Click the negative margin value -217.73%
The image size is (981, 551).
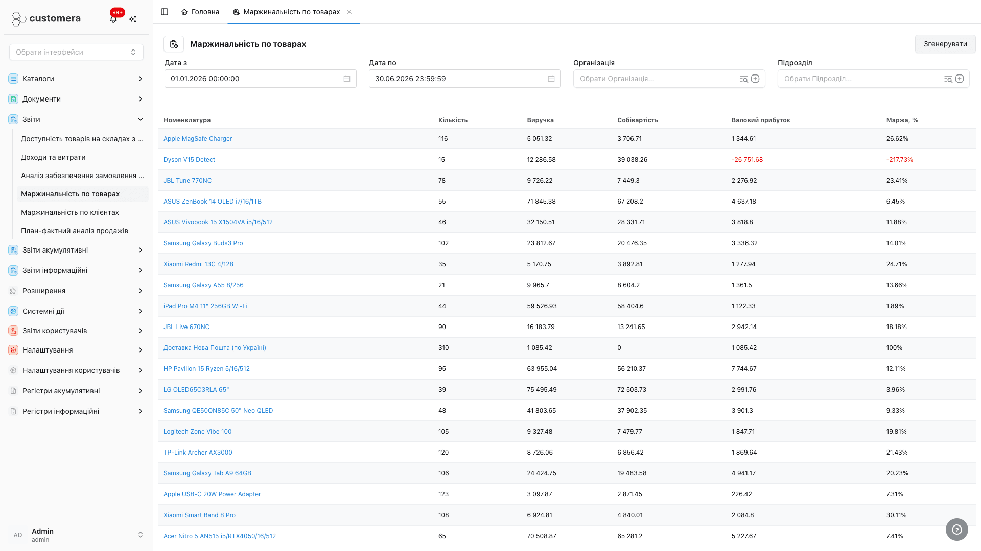coord(900,160)
